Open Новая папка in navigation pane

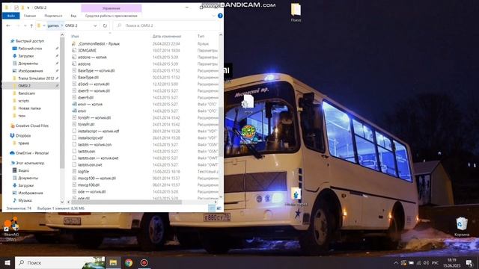[x=29, y=108]
